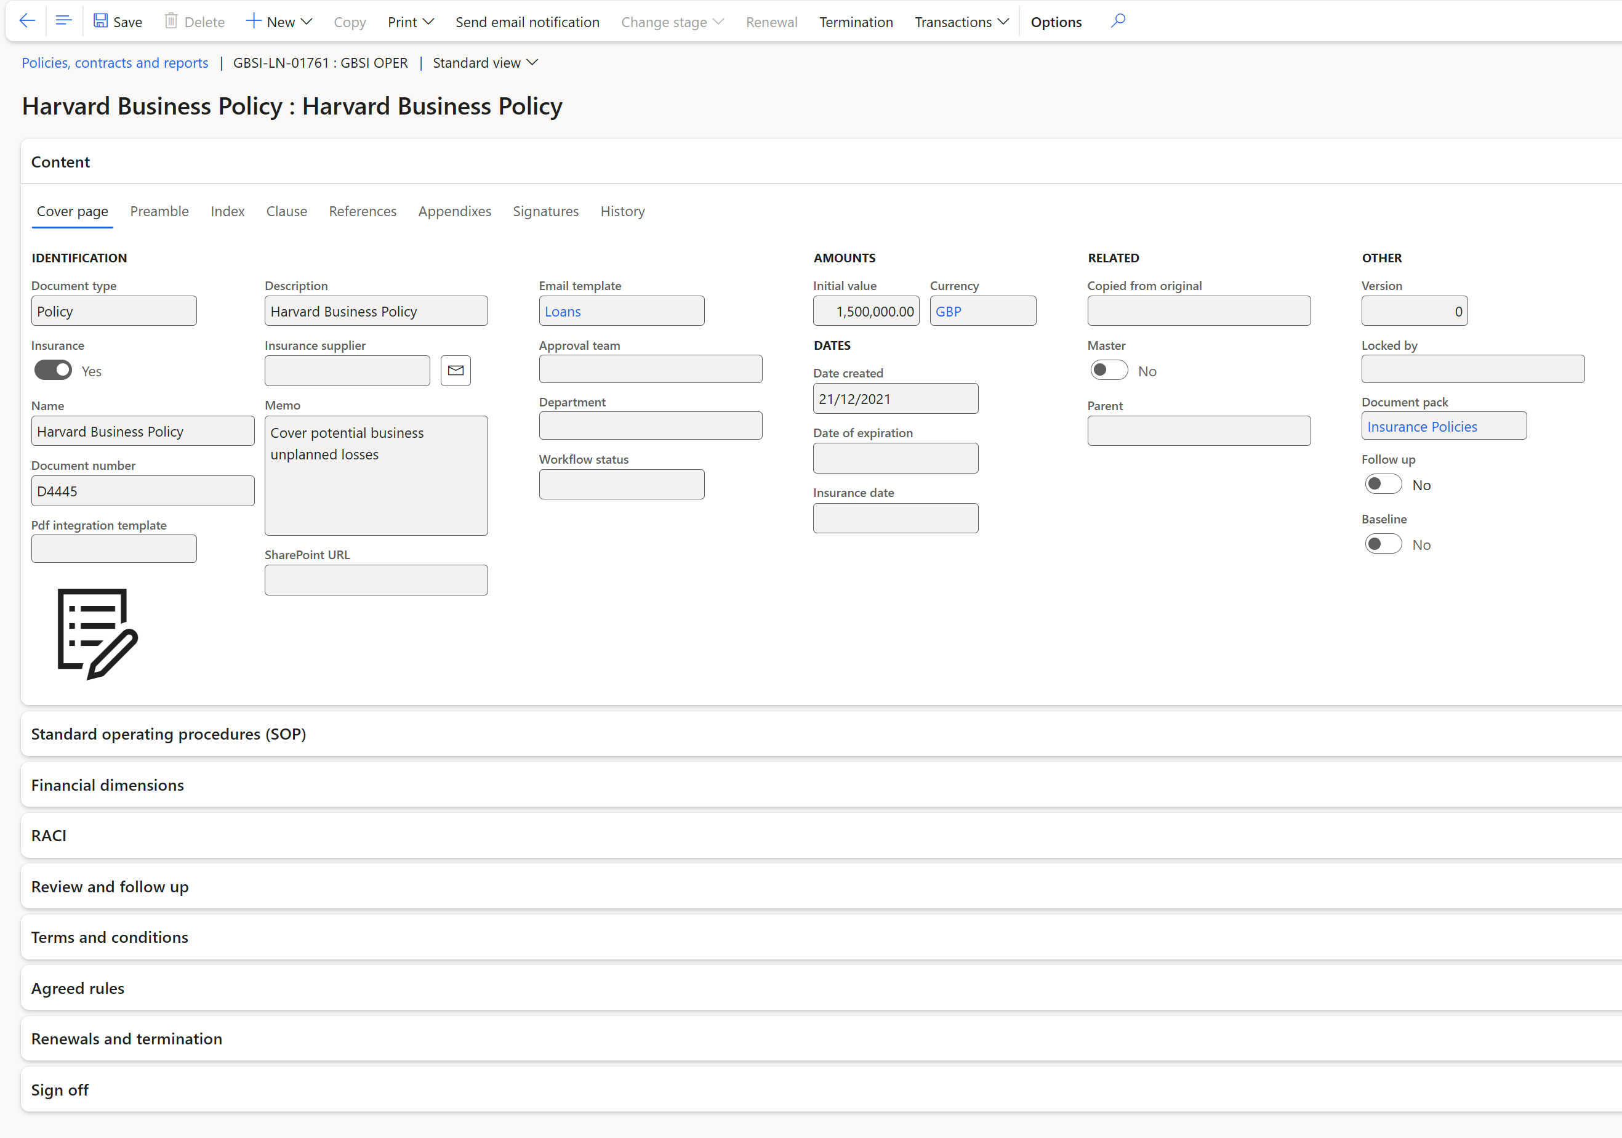Click the Document number field D4445
1622x1138 pixels.
click(143, 491)
